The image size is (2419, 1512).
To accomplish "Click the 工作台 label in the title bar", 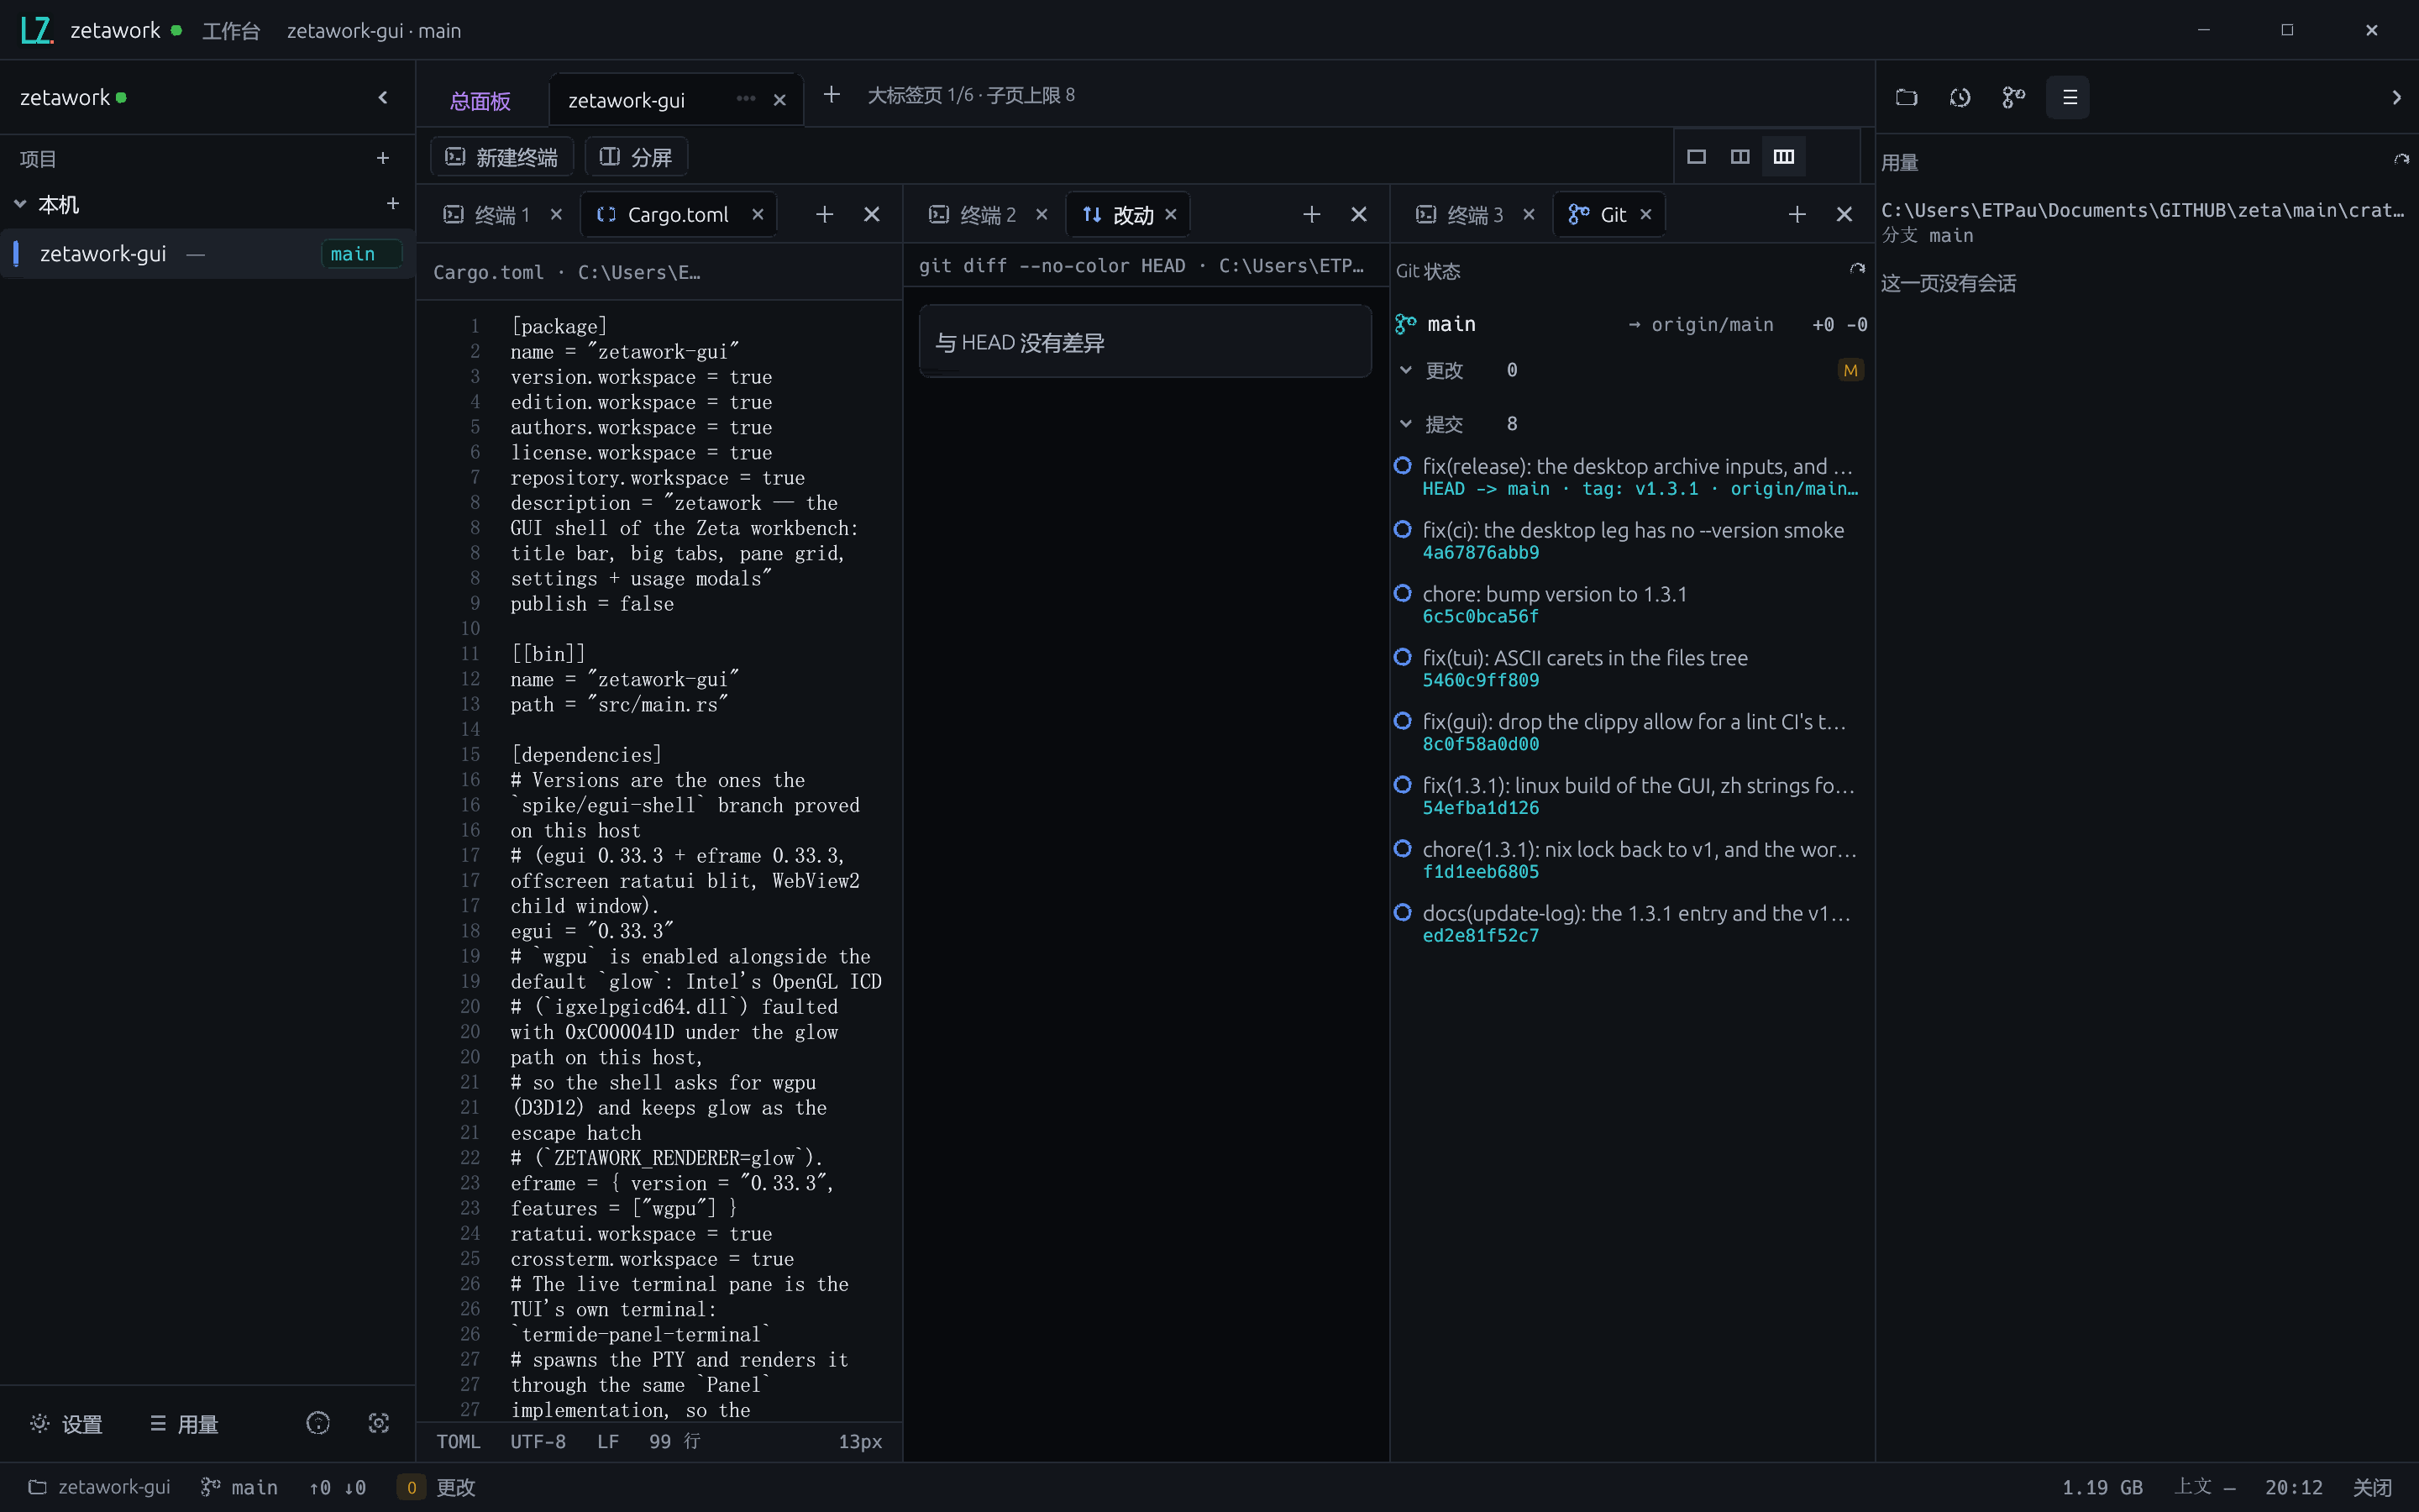I will [x=231, y=31].
